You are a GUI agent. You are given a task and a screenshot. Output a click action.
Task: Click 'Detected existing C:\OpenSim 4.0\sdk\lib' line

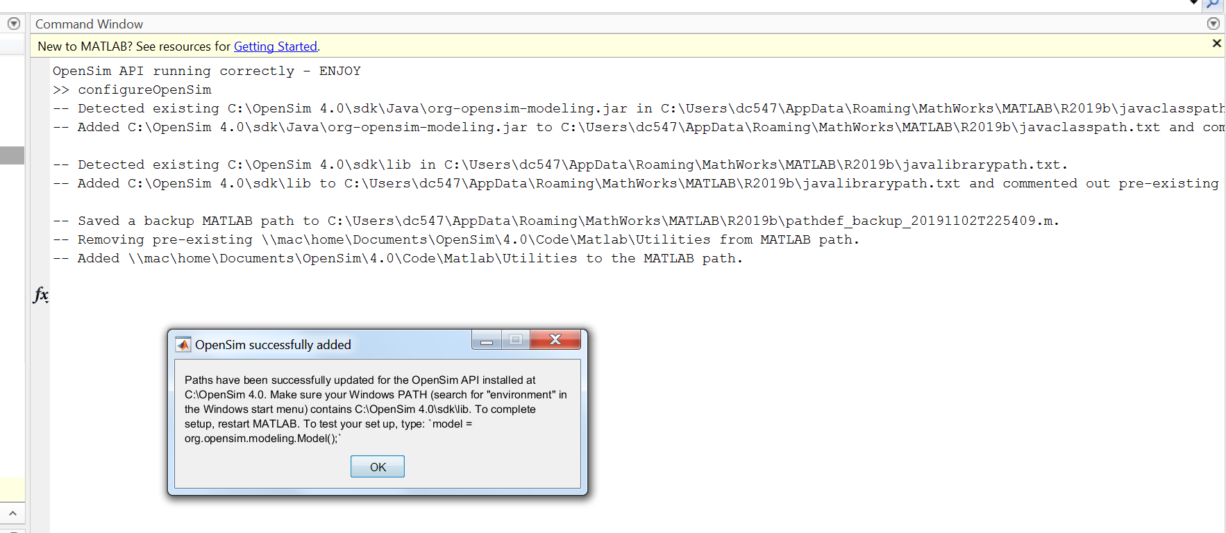pos(560,164)
